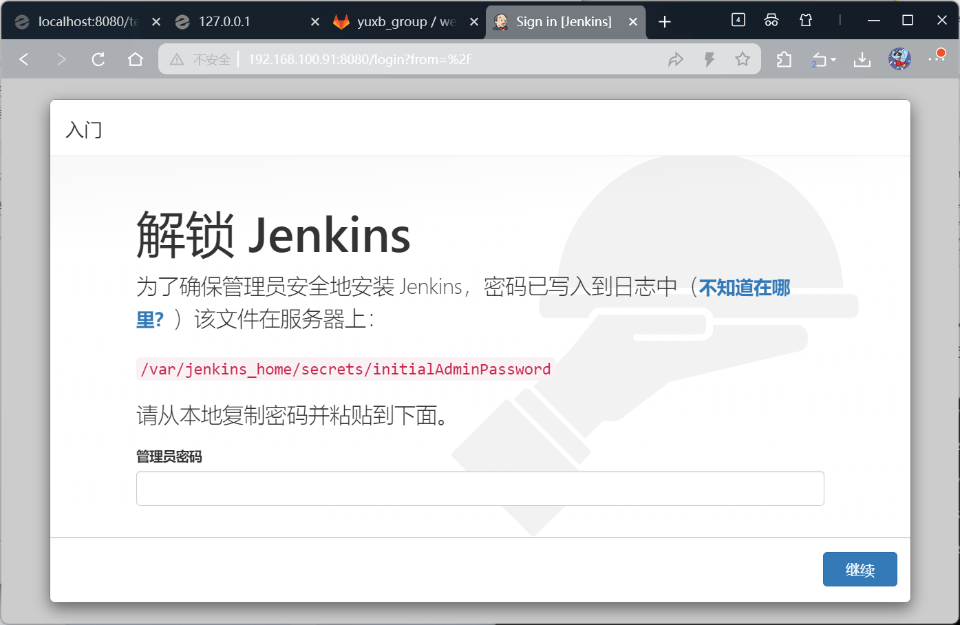Expand the undo-close dropdown arrow
This screenshot has width=960, height=625.
[x=833, y=60]
